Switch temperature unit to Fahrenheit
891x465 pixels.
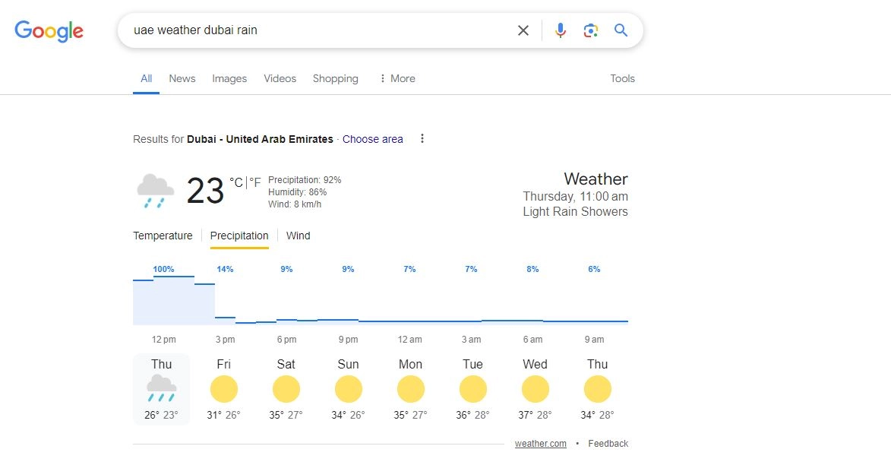(x=255, y=182)
